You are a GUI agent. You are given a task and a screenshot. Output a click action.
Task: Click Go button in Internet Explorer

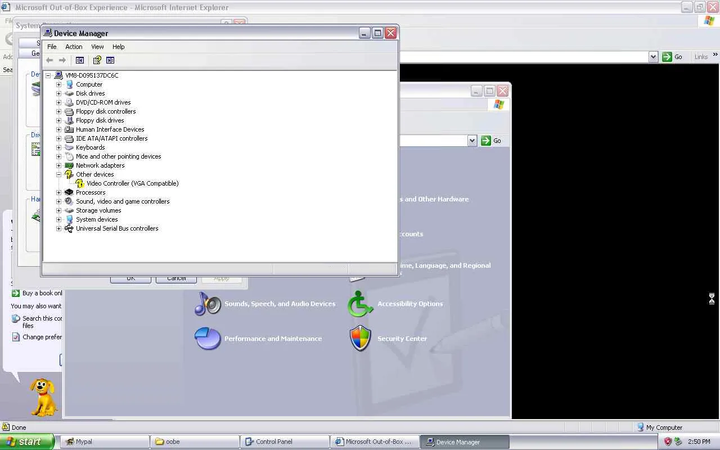[672, 57]
